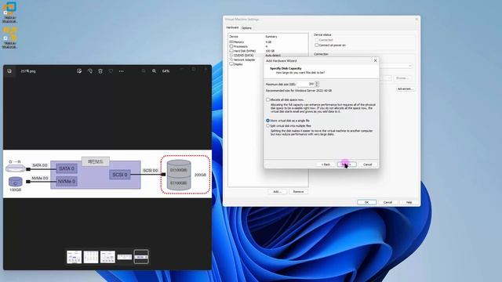The width and height of the screenshot is (502, 282).
Task: Select Split virtual disk into multiple files
Action: tap(268, 125)
